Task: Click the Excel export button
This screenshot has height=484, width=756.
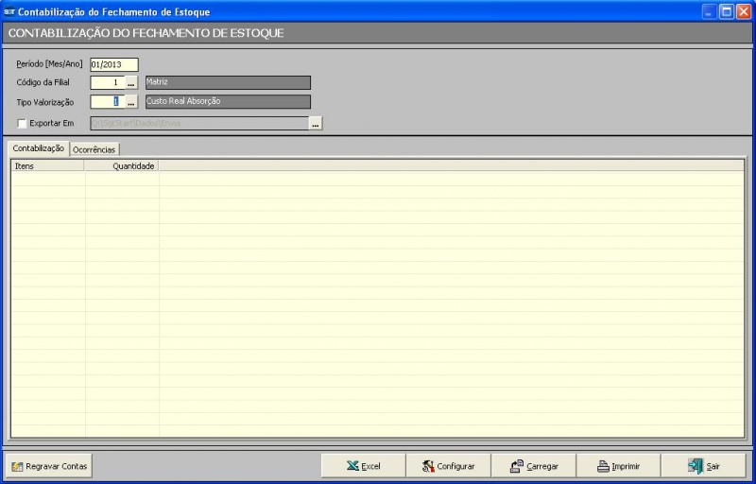Action: (363, 466)
